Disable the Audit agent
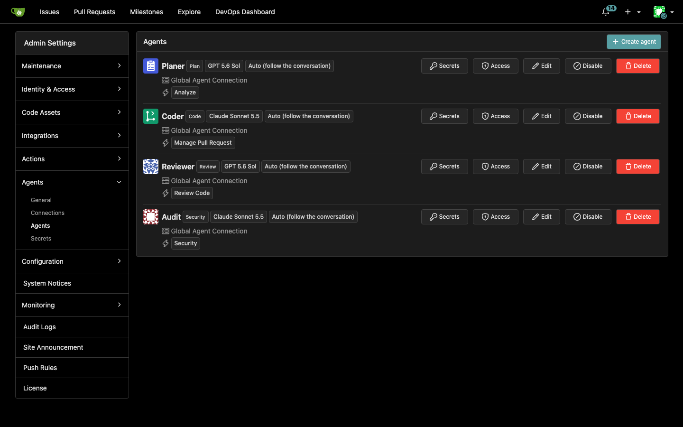 point(588,217)
